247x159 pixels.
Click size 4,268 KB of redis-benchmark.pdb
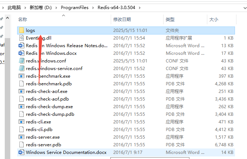(224, 83)
